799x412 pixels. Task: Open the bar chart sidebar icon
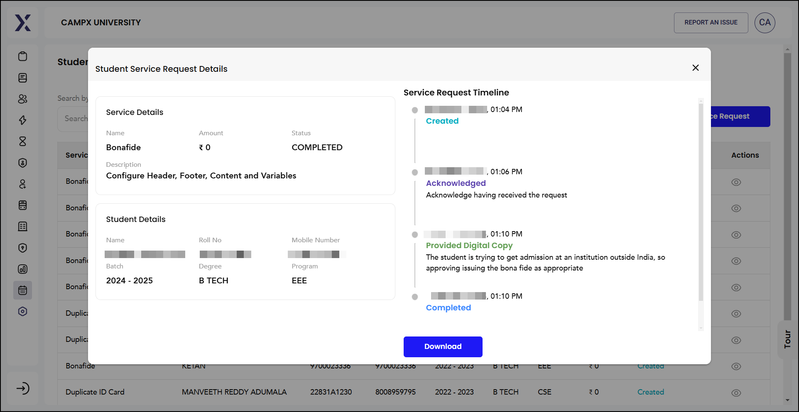23,269
